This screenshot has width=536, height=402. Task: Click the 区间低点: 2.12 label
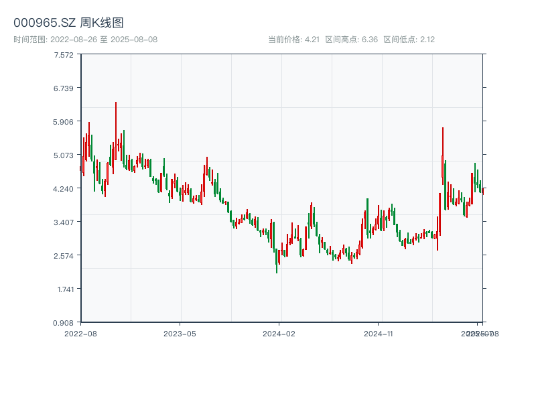pos(409,40)
